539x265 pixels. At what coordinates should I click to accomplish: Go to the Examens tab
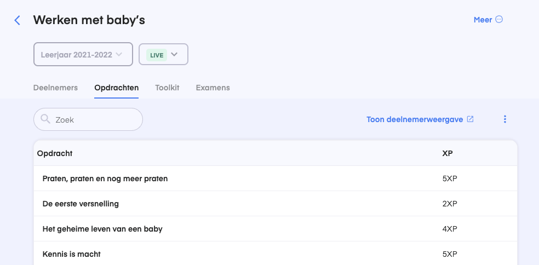click(x=213, y=88)
